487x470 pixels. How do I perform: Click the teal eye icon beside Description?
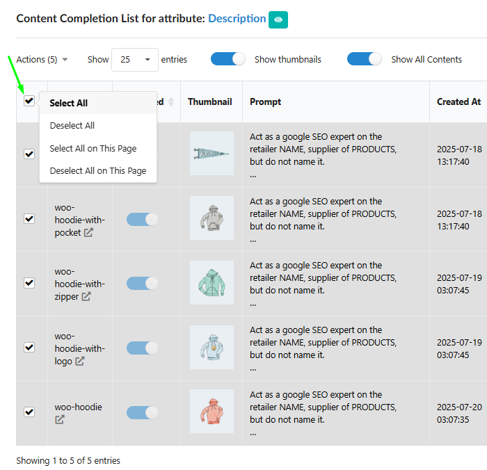pos(278,20)
